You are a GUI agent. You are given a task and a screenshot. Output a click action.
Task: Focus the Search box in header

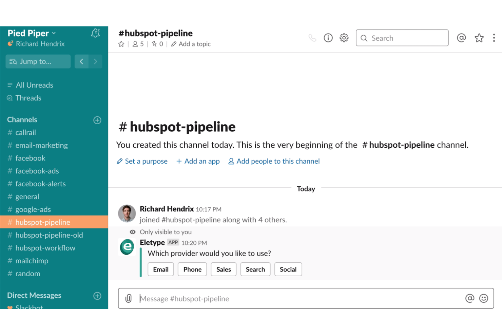pyautogui.click(x=402, y=38)
